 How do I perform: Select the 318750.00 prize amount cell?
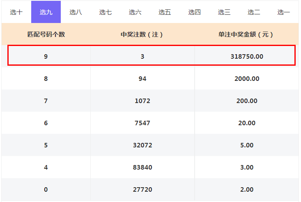(246, 56)
